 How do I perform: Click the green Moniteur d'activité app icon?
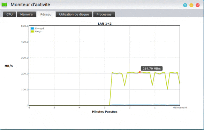5,5
